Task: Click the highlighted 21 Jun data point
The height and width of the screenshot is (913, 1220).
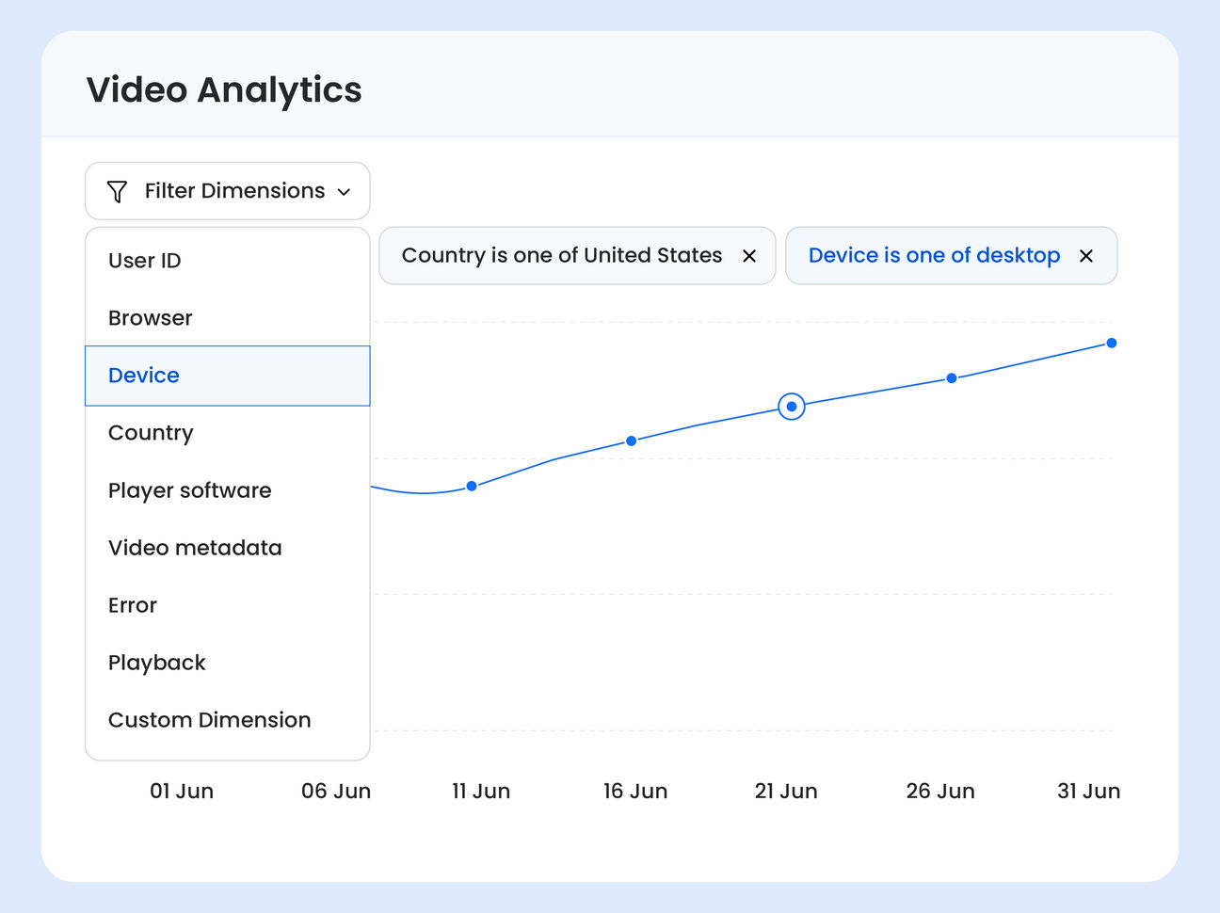Action: point(792,407)
